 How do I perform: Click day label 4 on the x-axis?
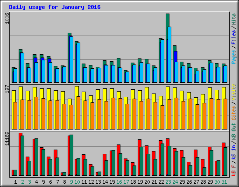tap(36, 182)
